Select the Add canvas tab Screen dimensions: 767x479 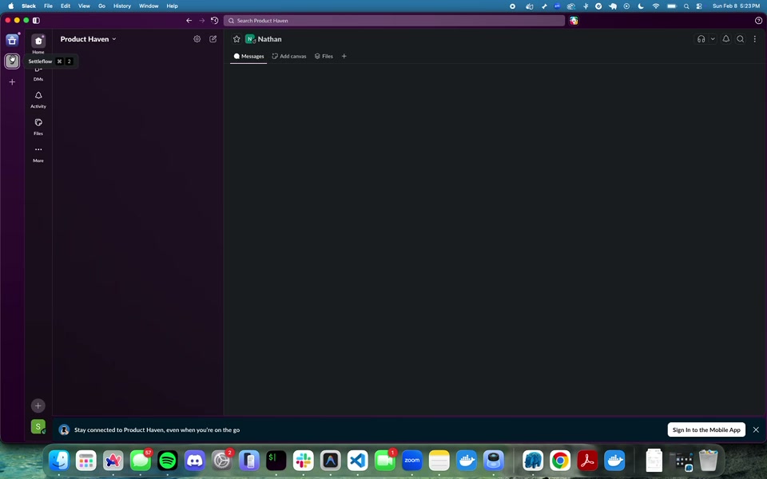[x=289, y=57]
